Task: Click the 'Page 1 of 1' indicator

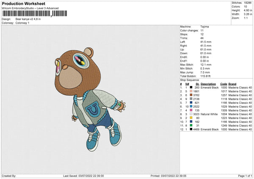Action: 245,176
